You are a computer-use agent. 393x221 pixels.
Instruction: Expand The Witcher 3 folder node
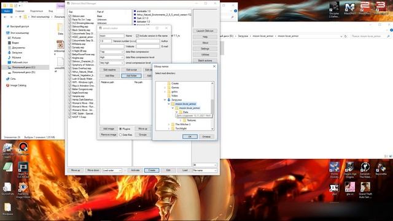169,124
